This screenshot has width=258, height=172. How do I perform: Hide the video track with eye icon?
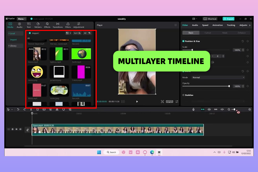(16, 129)
